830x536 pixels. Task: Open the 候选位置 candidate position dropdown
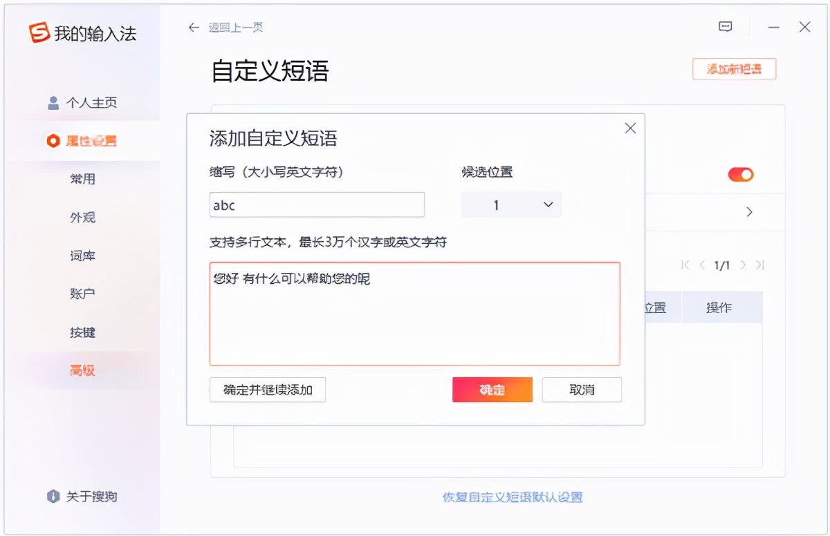511,204
